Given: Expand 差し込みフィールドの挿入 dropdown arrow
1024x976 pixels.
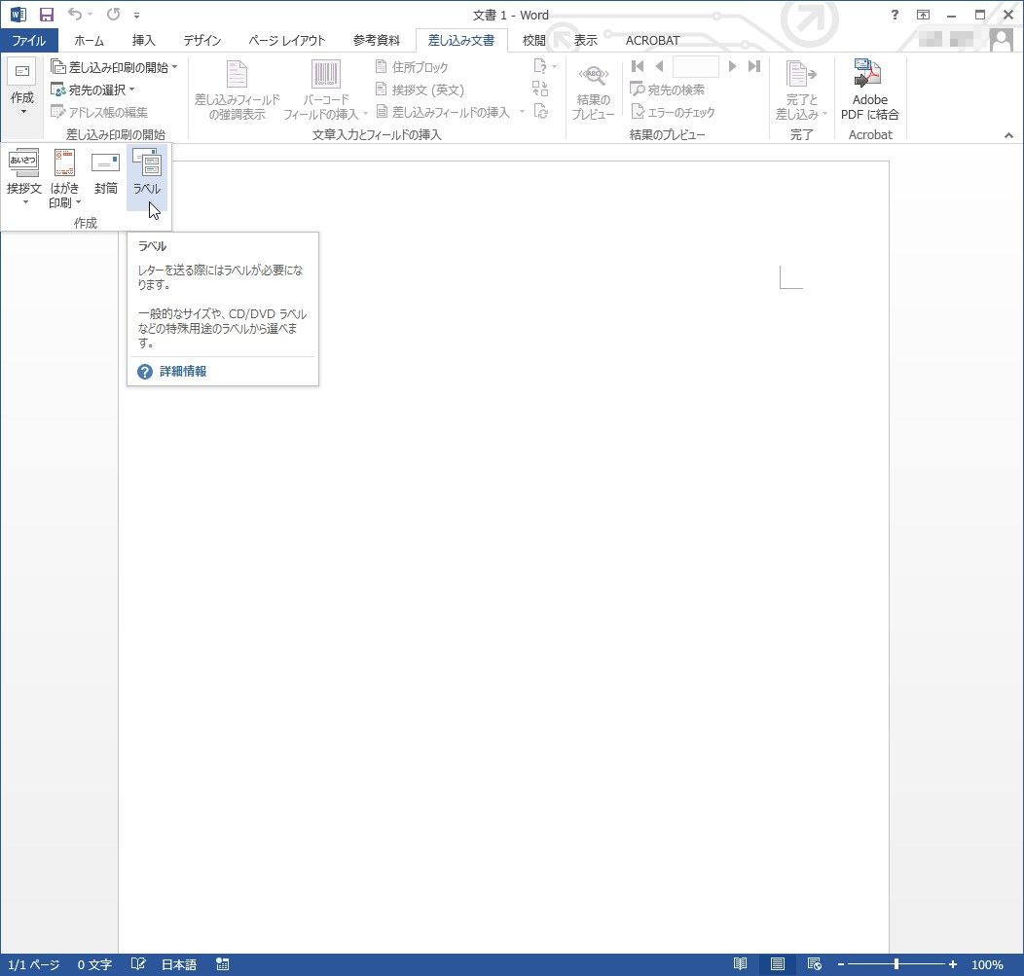Looking at the screenshot, I should pos(522,112).
